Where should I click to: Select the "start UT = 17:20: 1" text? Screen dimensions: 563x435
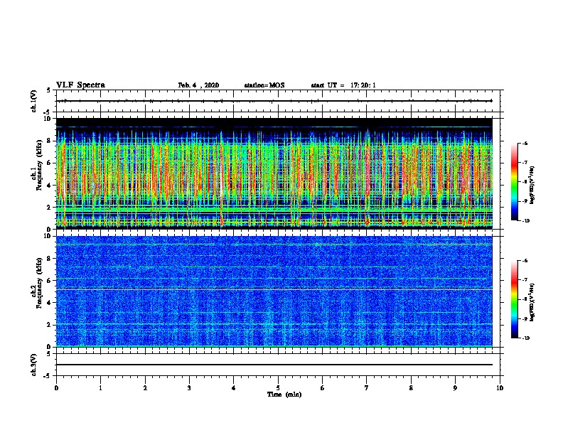point(343,85)
